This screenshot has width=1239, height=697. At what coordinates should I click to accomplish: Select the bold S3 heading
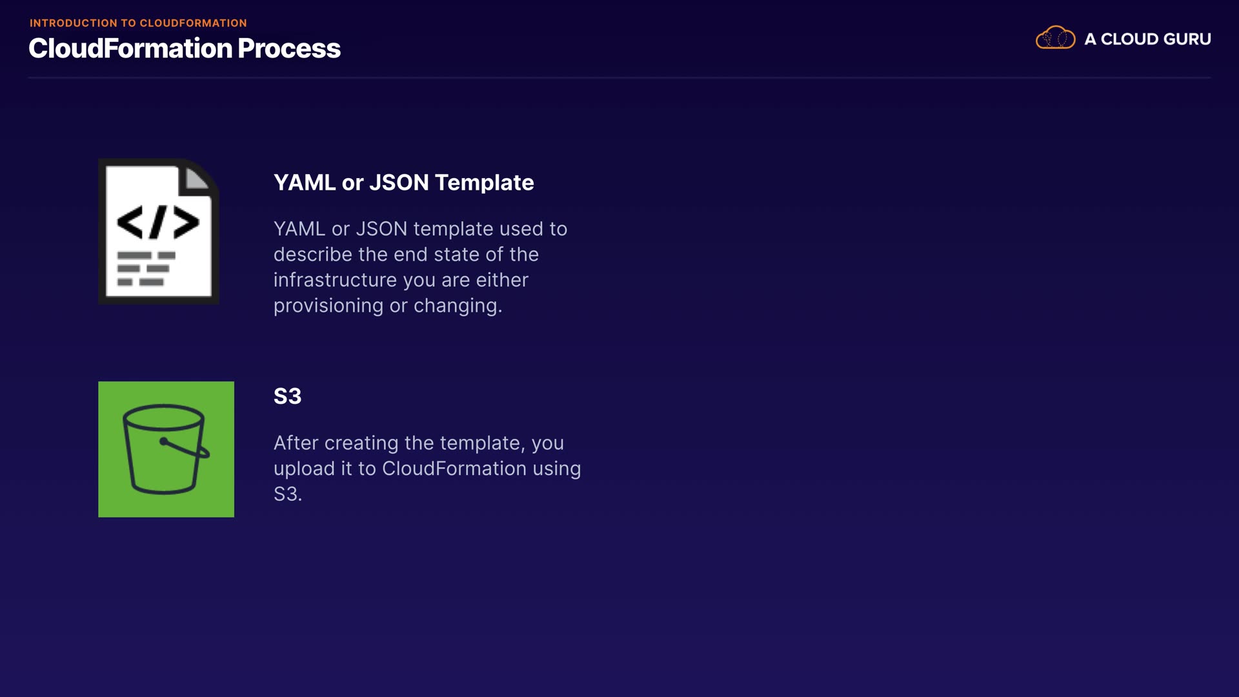(x=287, y=396)
